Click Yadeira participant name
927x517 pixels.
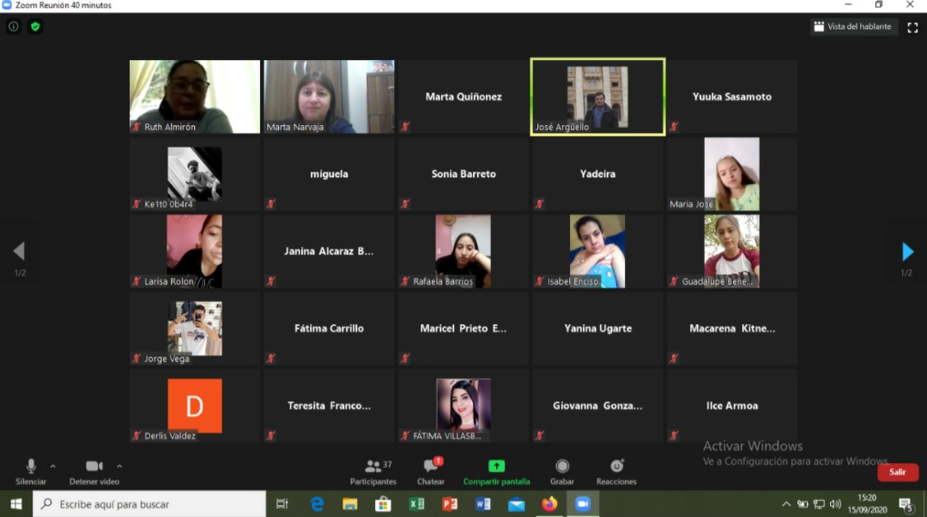[597, 174]
